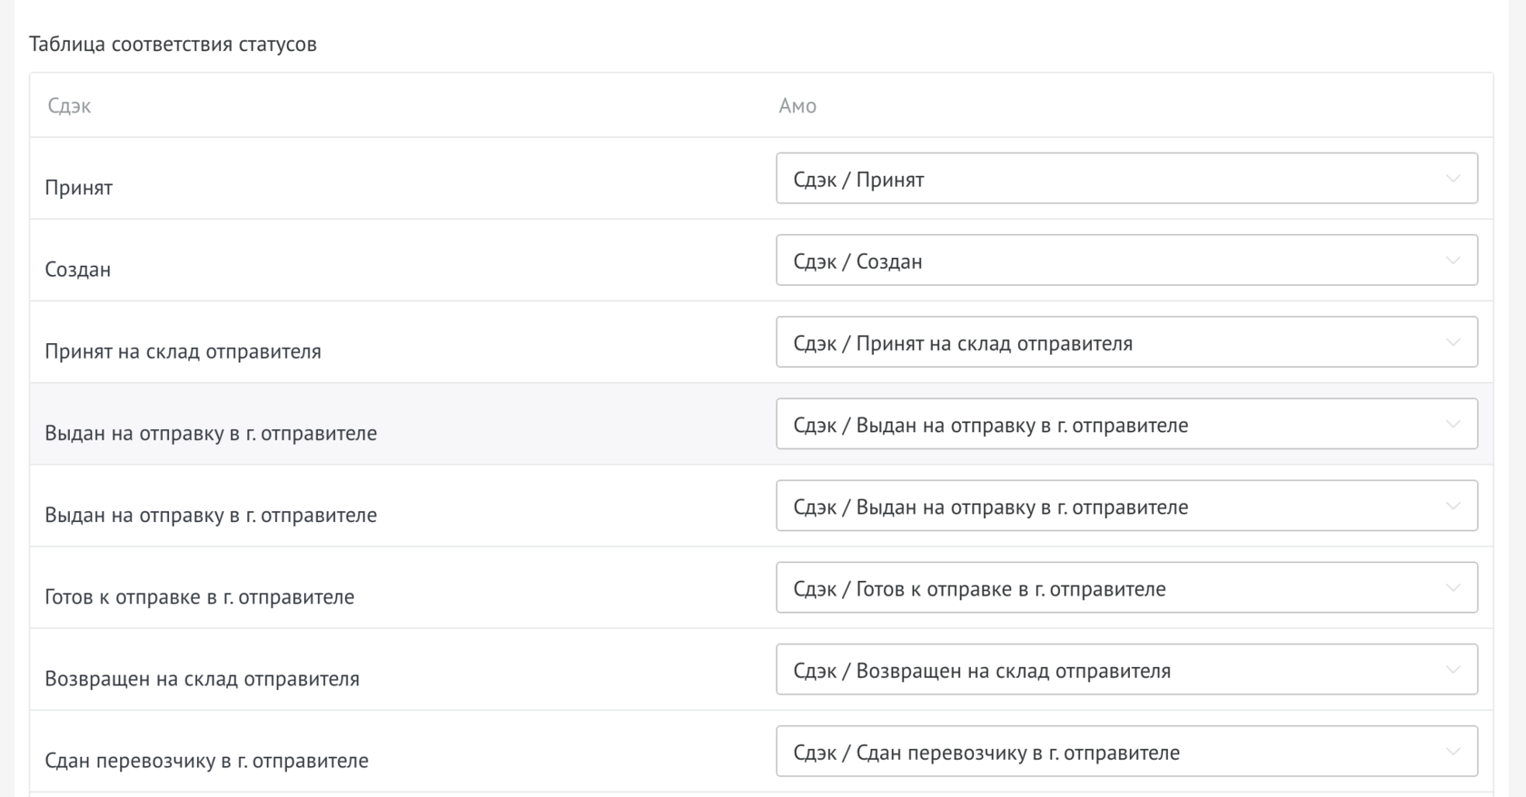The height and width of the screenshot is (797, 1526).
Task: Click chevron arrow in 'Принят' row
Action: [x=1452, y=179]
